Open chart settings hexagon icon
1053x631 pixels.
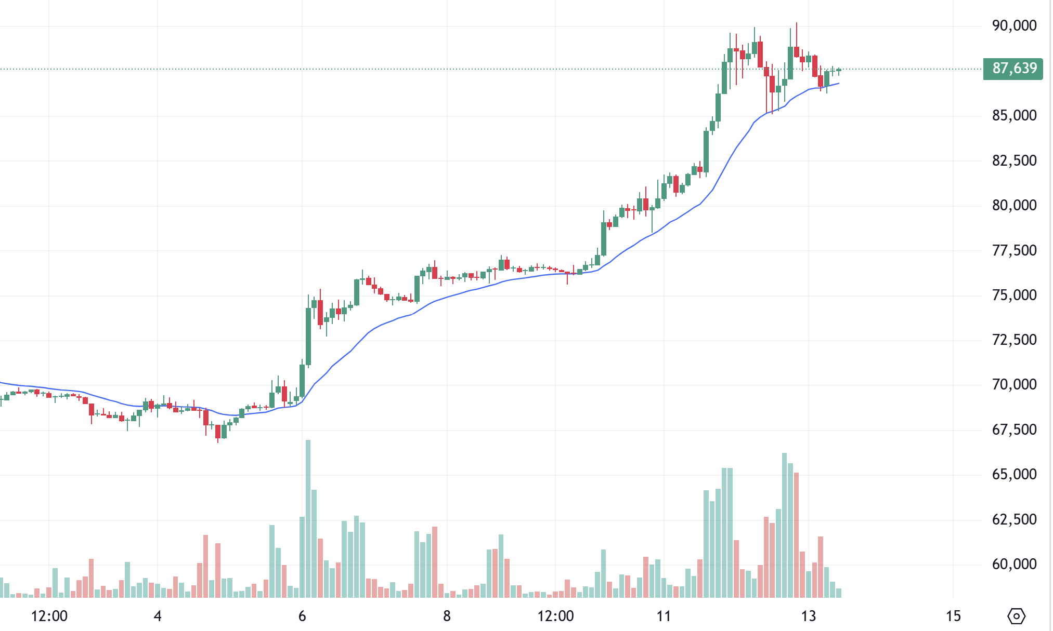(x=1016, y=616)
